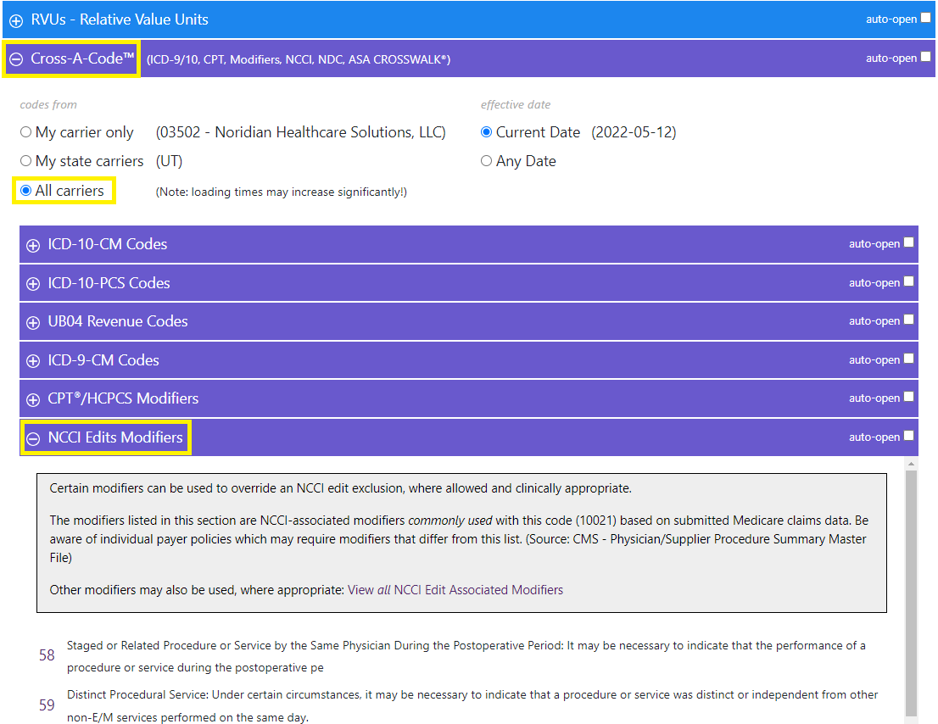Open modifier 59 link
Screen dimensions: 938x724
tap(47, 705)
